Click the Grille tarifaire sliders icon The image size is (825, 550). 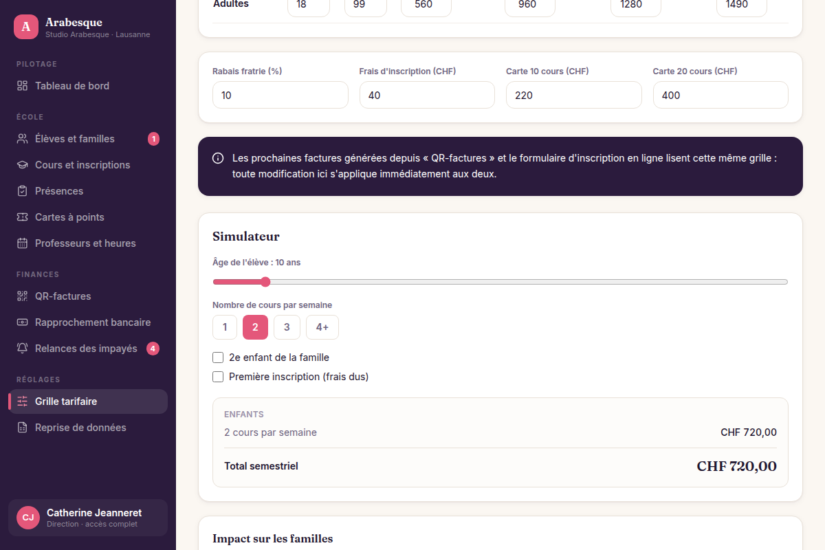[x=22, y=401]
